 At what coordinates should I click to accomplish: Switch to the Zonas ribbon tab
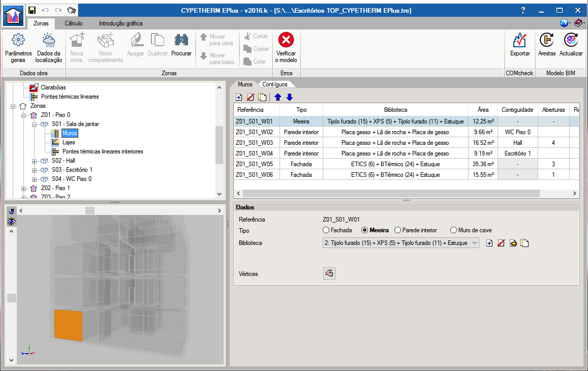pos(41,23)
